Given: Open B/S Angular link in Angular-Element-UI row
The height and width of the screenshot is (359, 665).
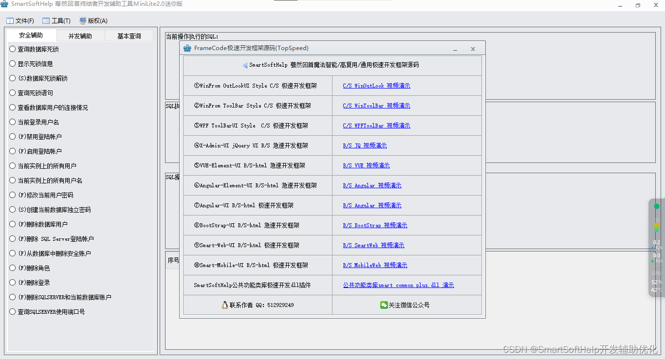Looking at the screenshot, I should (x=372, y=185).
